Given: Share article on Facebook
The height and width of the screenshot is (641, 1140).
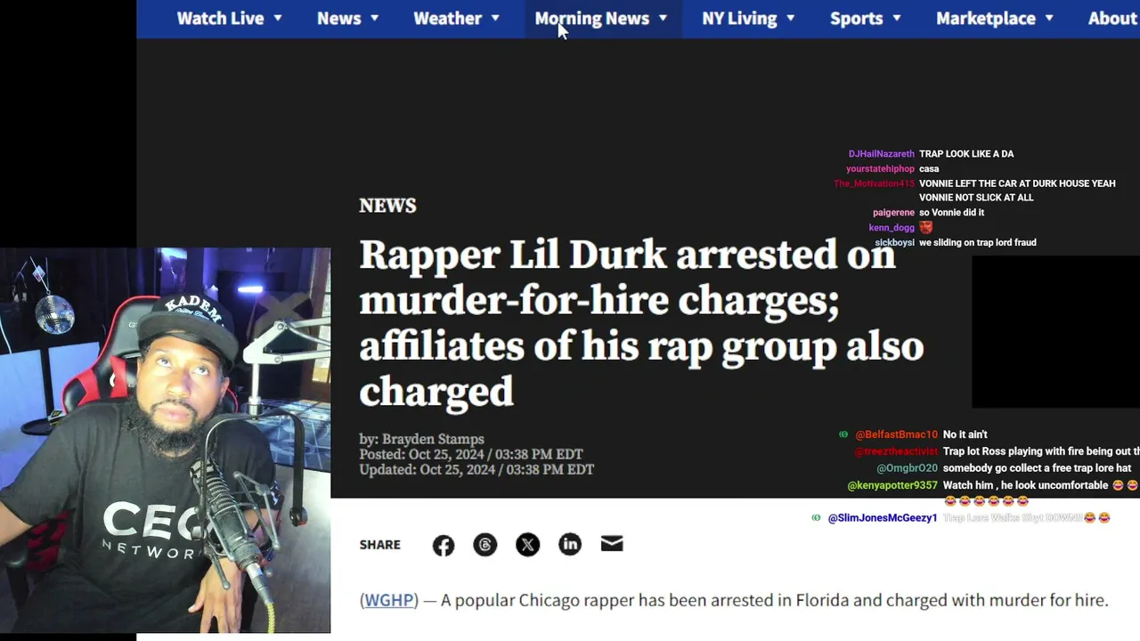Looking at the screenshot, I should pos(443,545).
